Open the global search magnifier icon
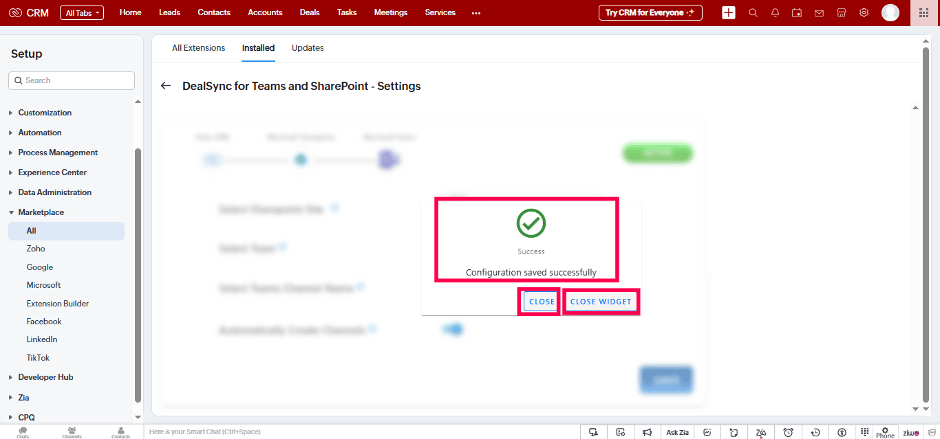940x439 pixels. tap(753, 12)
